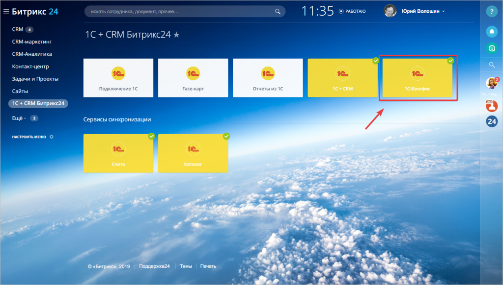
Task: Open the CRM menu item
Action: pos(18,29)
